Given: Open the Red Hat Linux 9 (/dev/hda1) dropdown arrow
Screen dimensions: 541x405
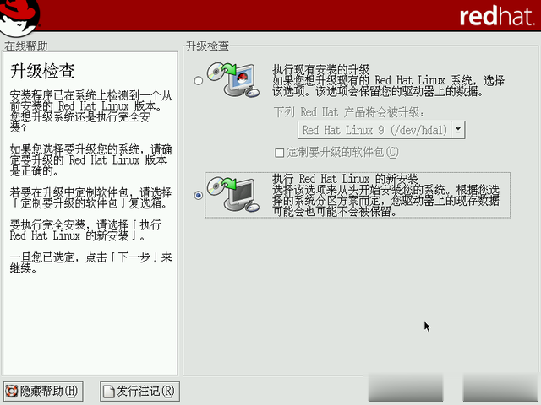Looking at the screenshot, I should click(458, 130).
